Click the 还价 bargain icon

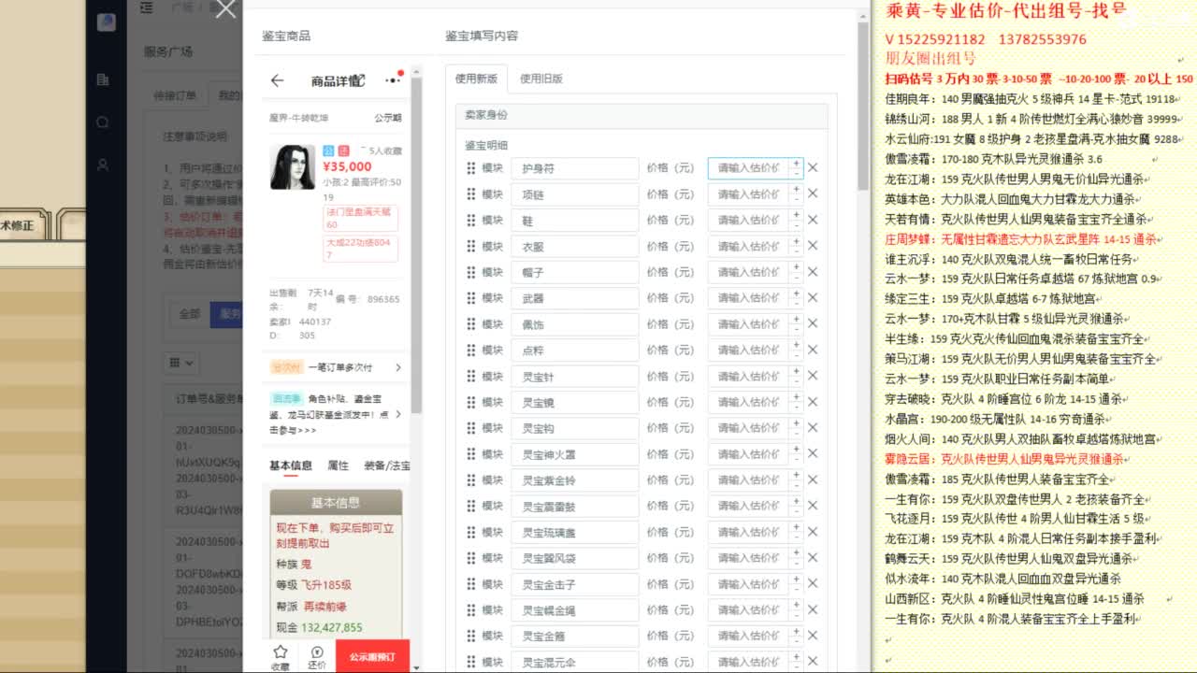[x=317, y=656]
